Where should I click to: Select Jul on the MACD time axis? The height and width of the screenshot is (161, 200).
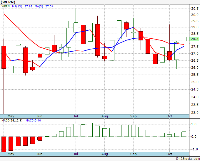coord(76,154)
